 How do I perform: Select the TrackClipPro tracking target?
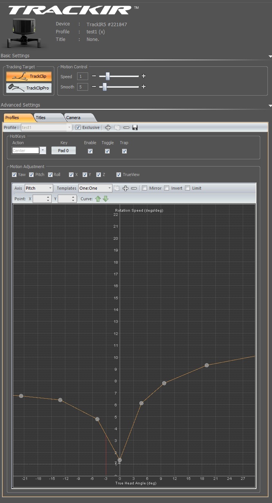point(29,88)
